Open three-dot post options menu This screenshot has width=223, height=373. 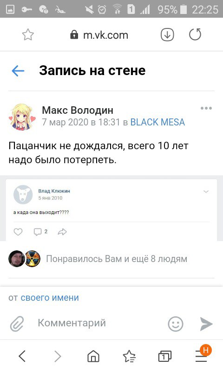click(x=206, y=108)
